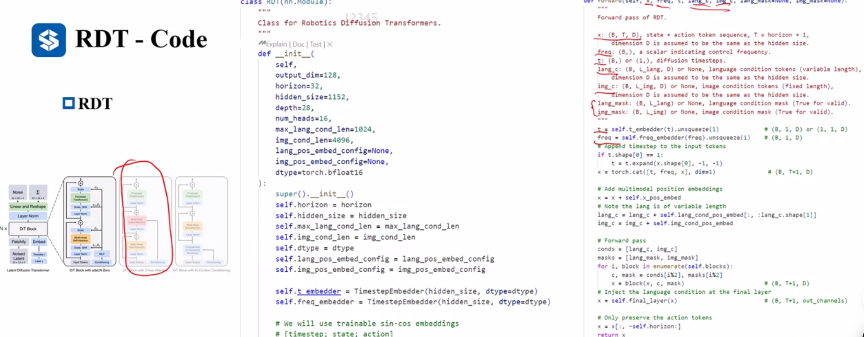Click the 'return x' line
Viewport: 864px width, 337px height.
click(x=611, y=334)
